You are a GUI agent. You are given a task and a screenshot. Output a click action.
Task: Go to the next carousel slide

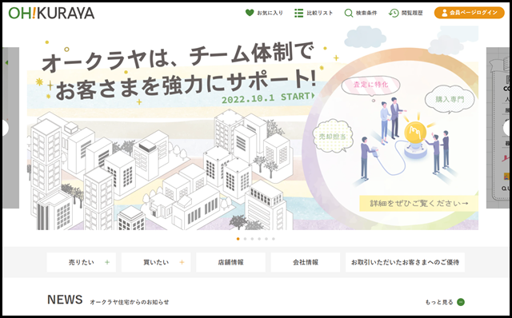tap(506, 128)
